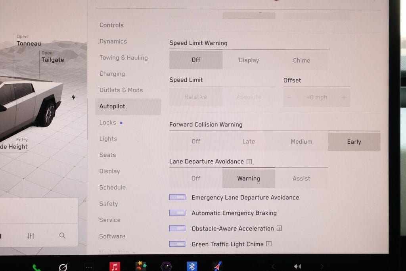Open the Phone app in the dock
This screenshot has width=406, height=271.
click(37, 267)
